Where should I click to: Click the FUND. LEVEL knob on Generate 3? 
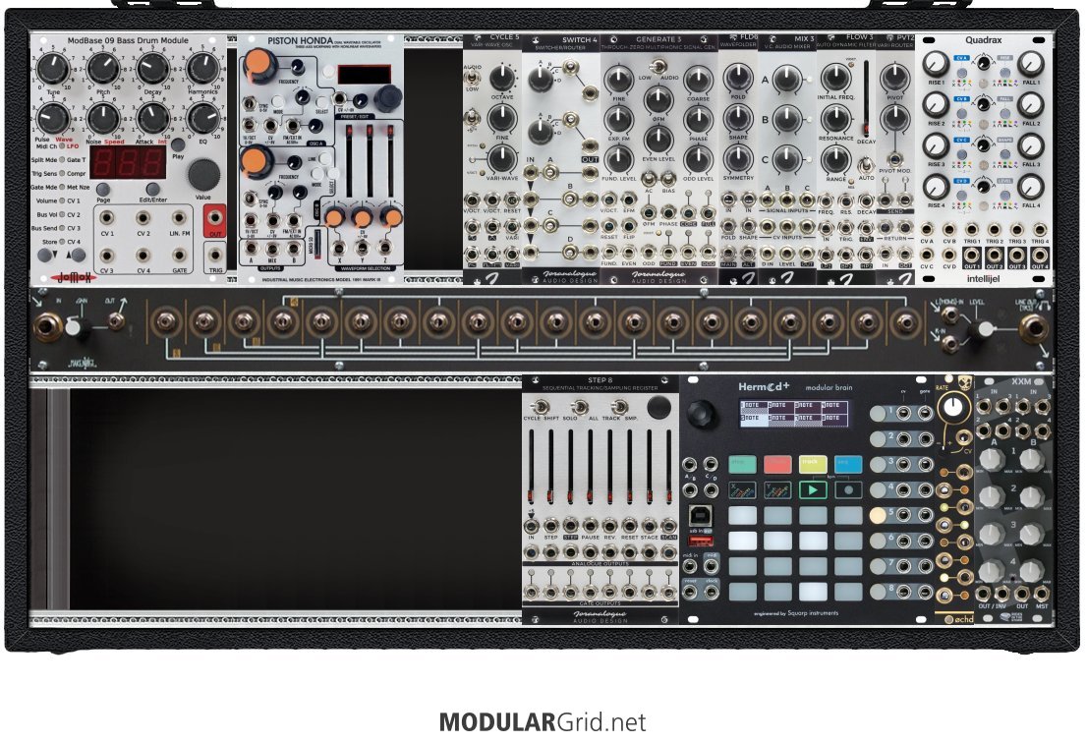[x=618, y=160]
